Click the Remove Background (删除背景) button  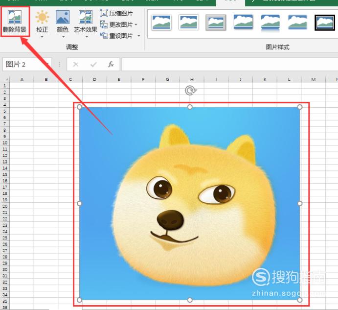tap(15, 22)
